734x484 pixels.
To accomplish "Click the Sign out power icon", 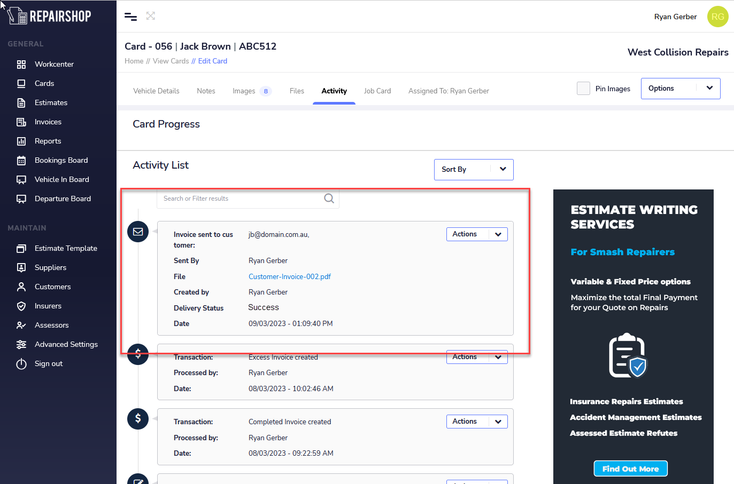I will click(x=21, y=364).
